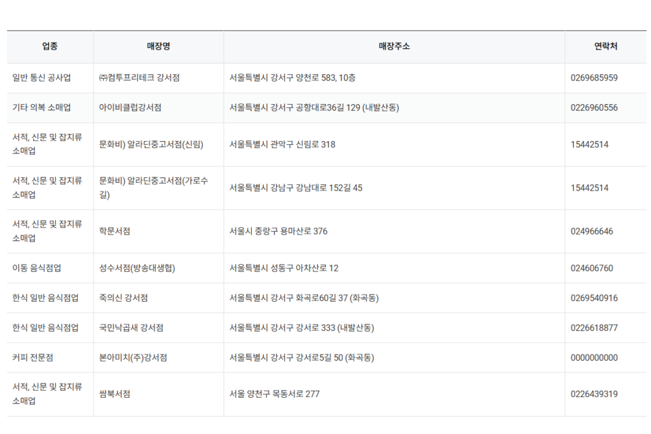Select the 매장주소 column header

(x=393, y=46)
